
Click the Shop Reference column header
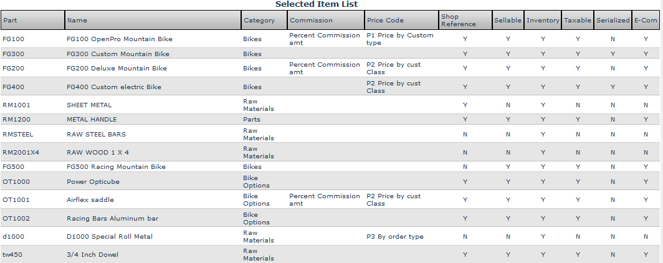coord(458,20)
